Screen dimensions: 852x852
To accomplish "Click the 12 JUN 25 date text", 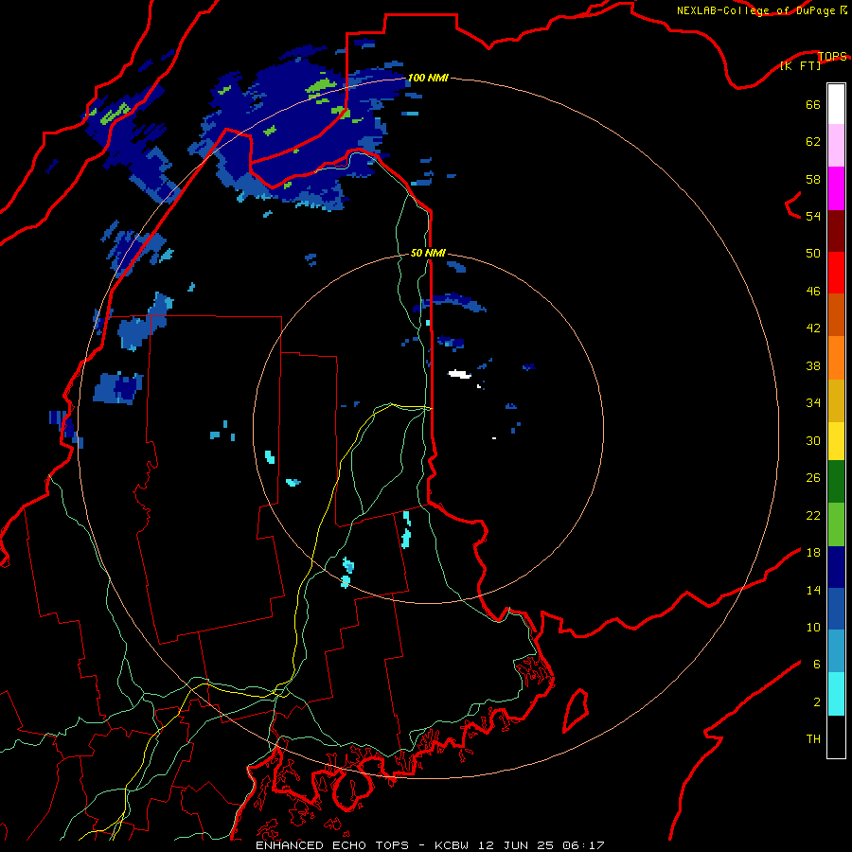I will pyautogui.click(x=518, y=845).
